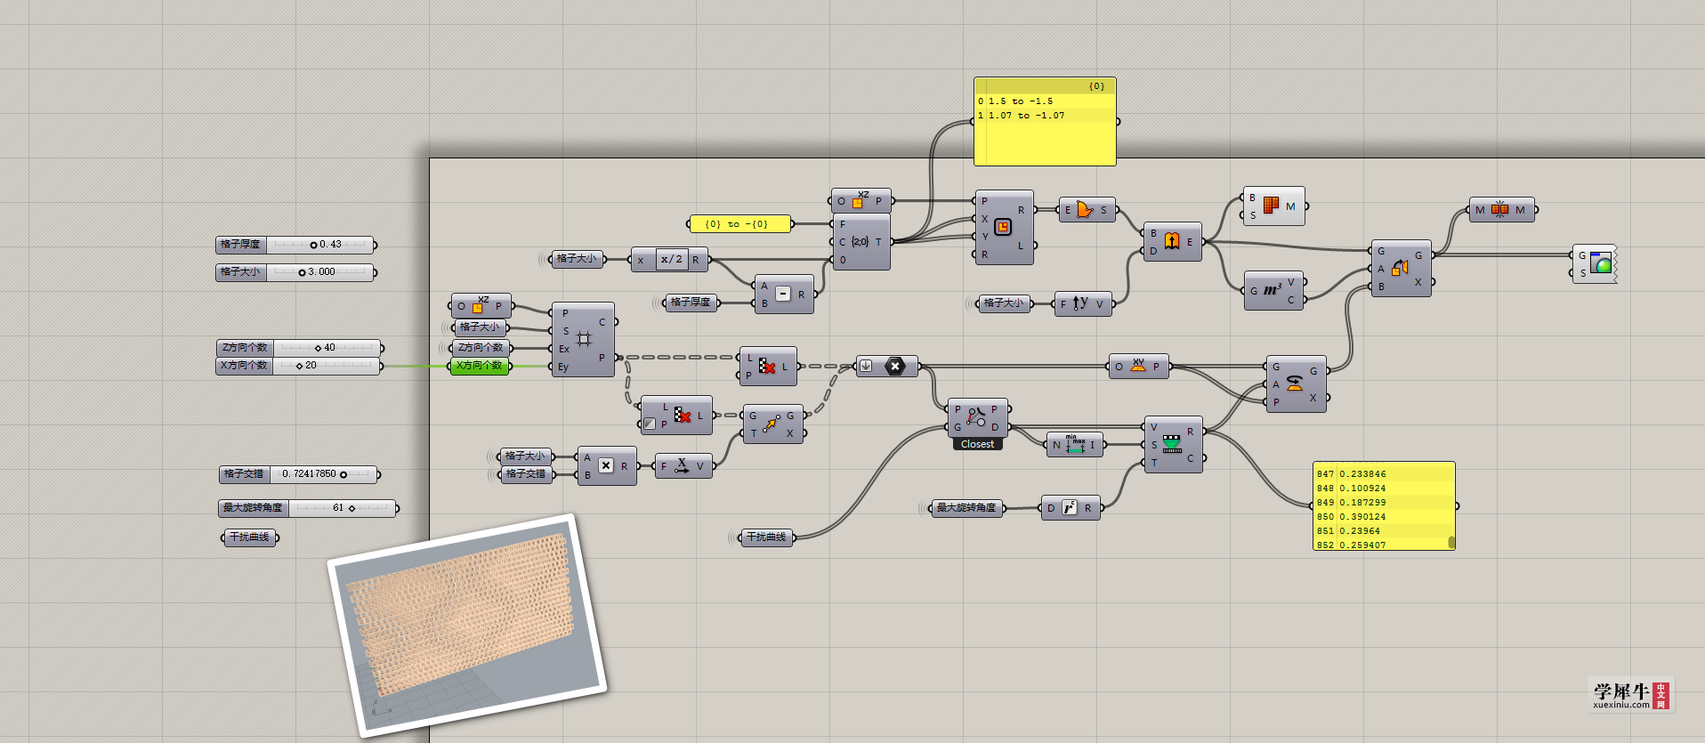Select the Z方向个数 parameter by Square grid
Screen dimensions: 1705x743
click(x=481, y=348)
